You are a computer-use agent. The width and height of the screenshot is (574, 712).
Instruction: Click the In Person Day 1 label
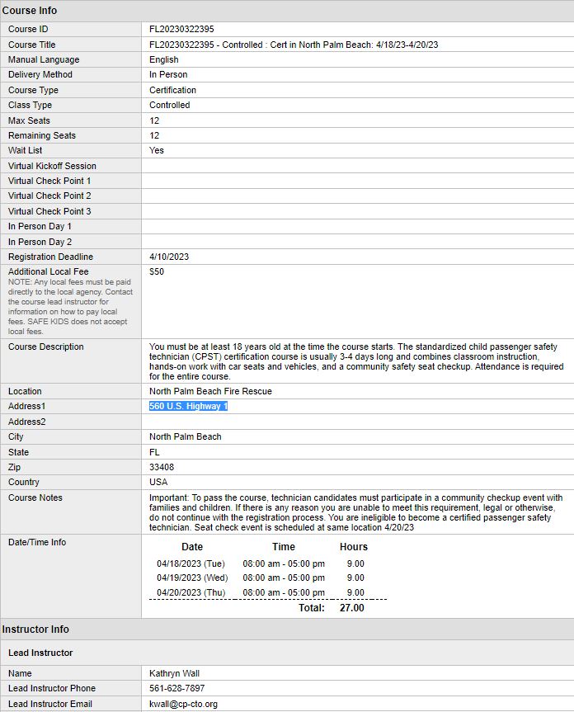coord(40,226)
